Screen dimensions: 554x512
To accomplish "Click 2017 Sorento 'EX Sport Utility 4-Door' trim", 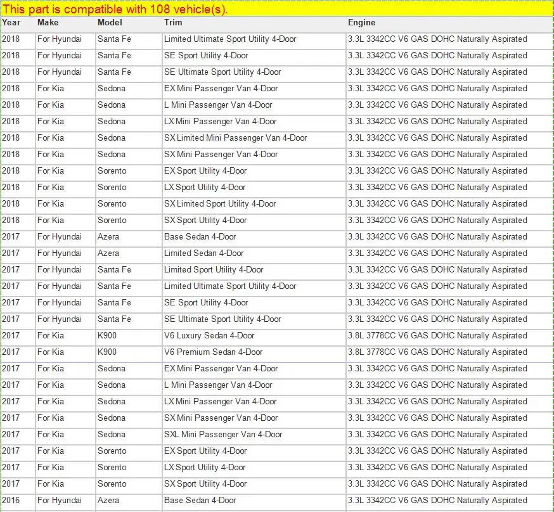I will pos(205,451).
